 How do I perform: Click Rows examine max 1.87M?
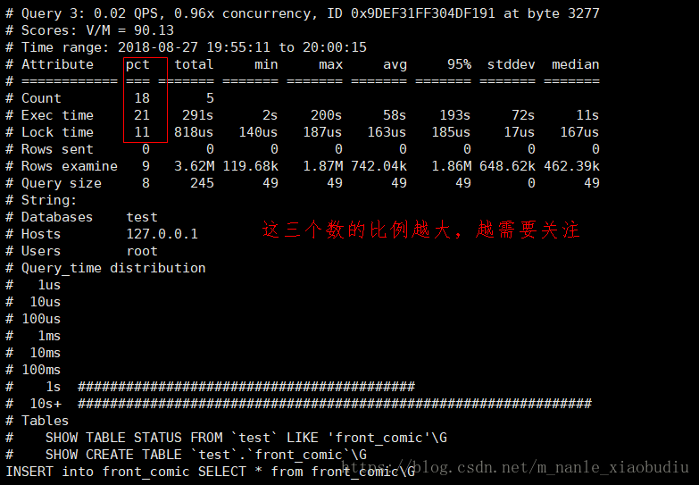pos(323,166)
